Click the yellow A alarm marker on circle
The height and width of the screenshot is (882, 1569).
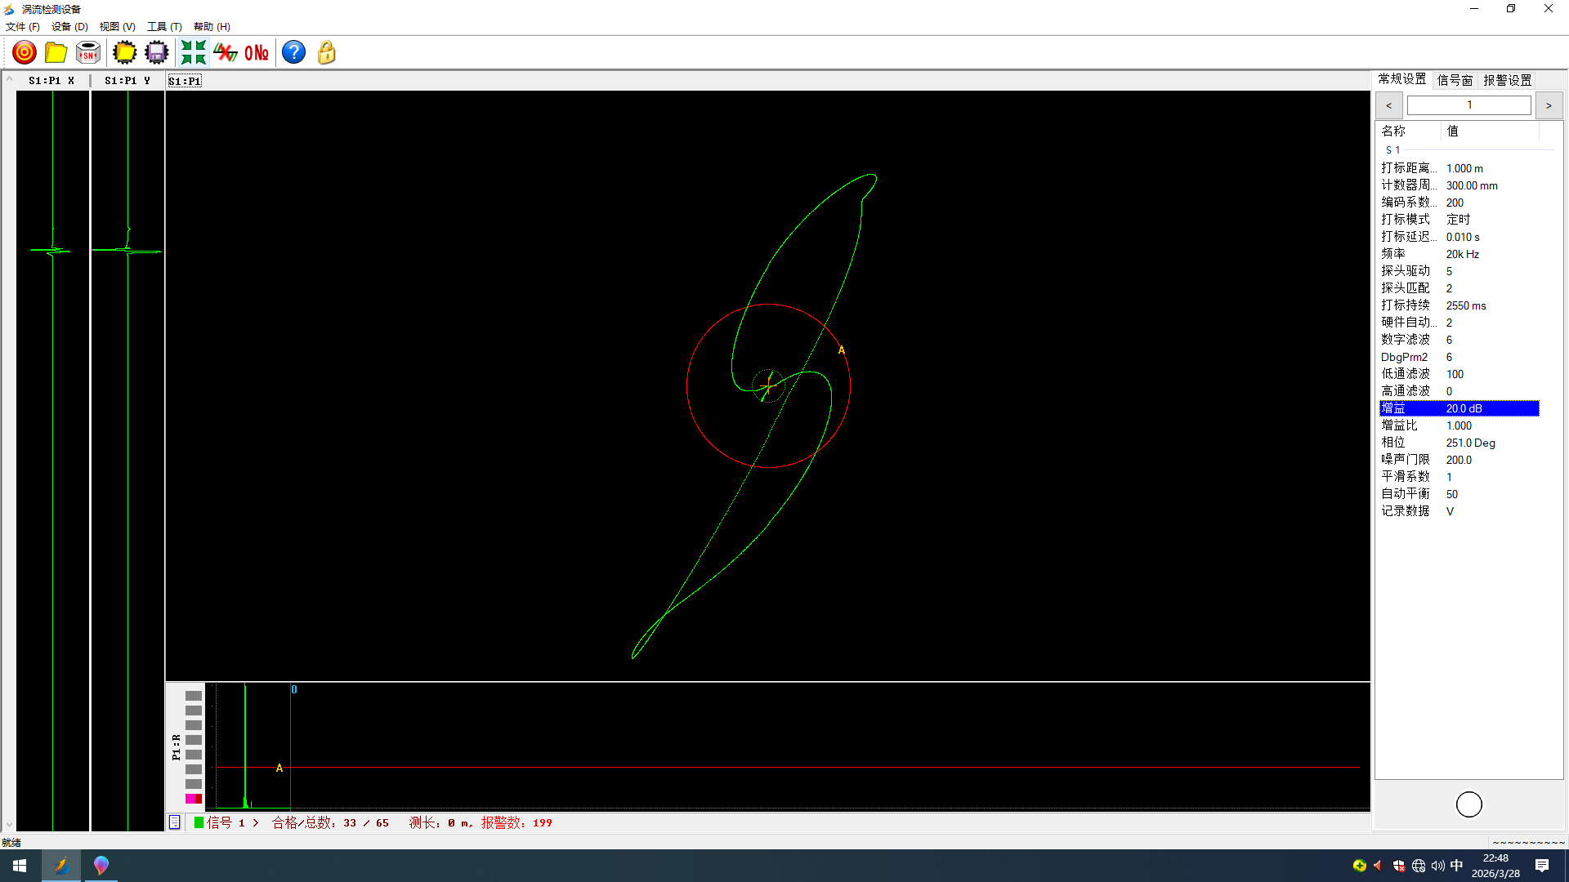(841, 350)
